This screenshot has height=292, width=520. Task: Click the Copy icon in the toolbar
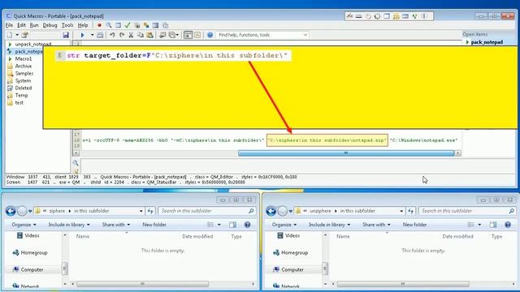[x=141, y=35]
